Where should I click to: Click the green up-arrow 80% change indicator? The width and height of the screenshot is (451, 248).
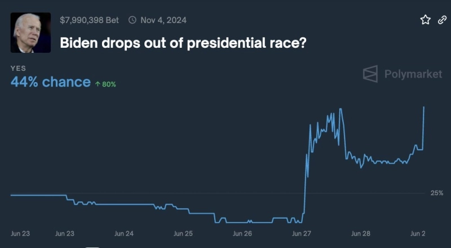[x=105, y=84]
